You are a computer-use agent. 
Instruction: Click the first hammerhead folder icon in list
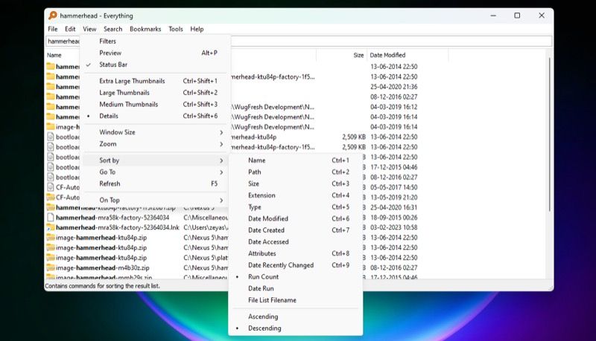(x=50, y=66)
